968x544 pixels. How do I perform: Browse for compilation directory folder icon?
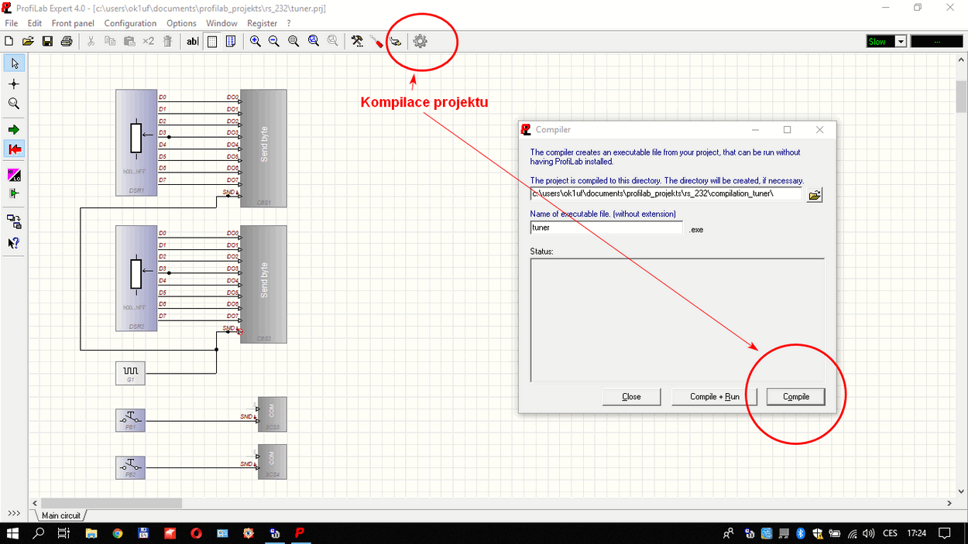pos(814,195)
